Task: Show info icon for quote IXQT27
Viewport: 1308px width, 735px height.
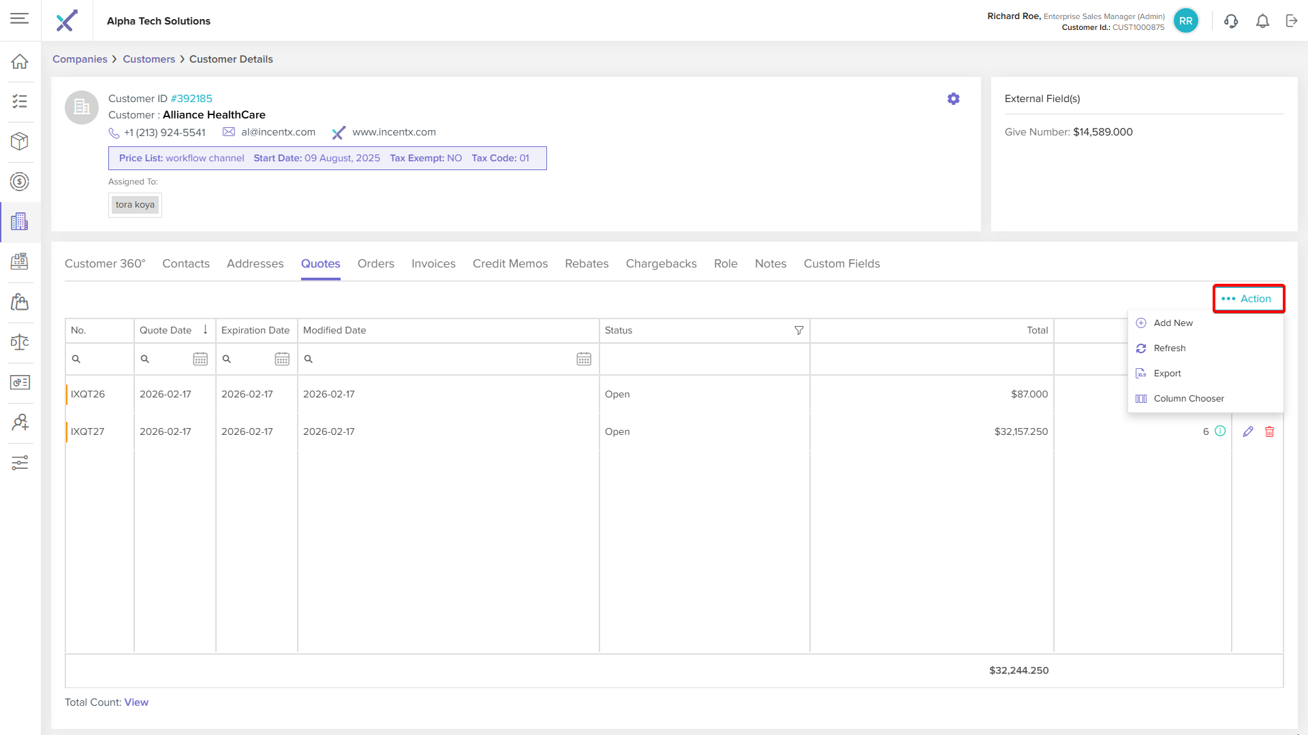Action: point(1220,431)
